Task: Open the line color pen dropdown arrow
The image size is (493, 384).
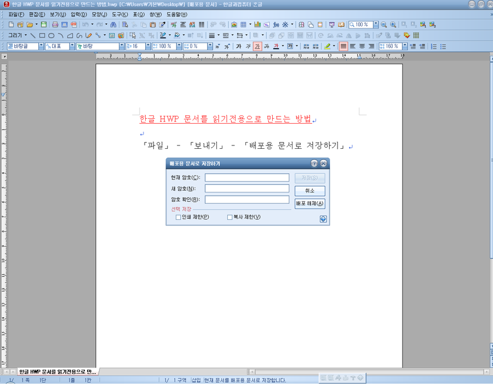Action: pos(169,35)
